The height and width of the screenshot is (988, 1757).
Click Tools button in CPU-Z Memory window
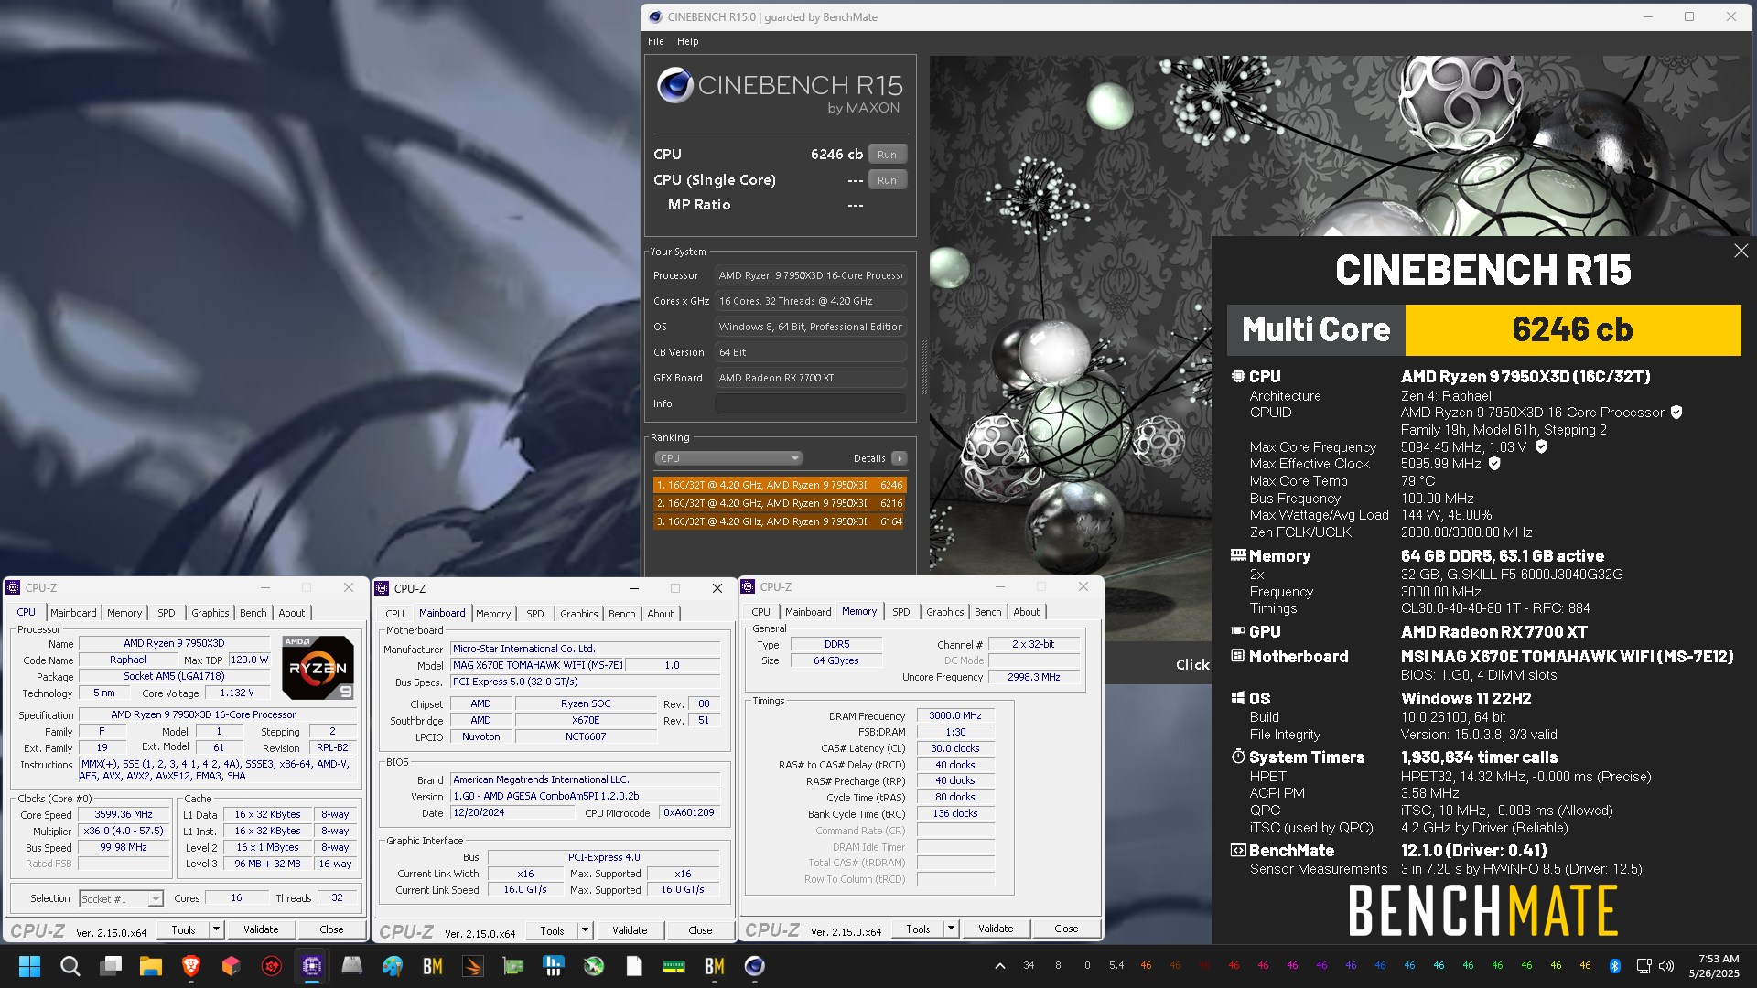pyautogui.click(x=918, y=929)
